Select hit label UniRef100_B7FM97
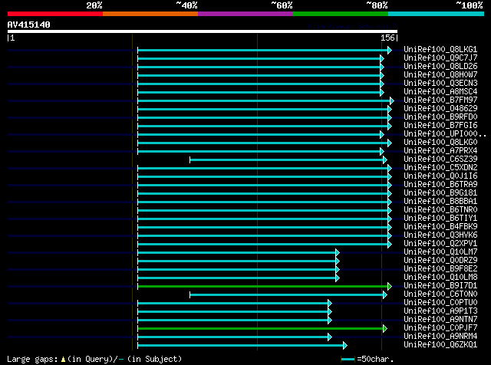This screenshot has height=365, width=491. click(440, 100)
